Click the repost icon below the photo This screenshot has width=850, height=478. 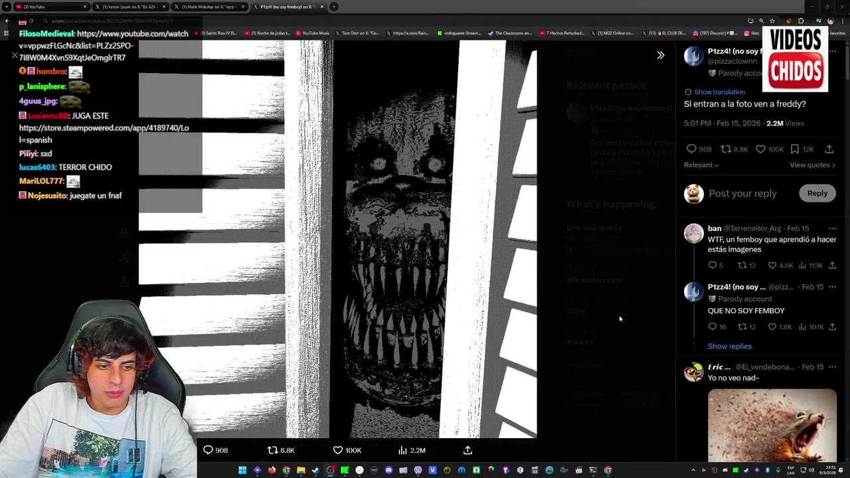coord(272,450)
